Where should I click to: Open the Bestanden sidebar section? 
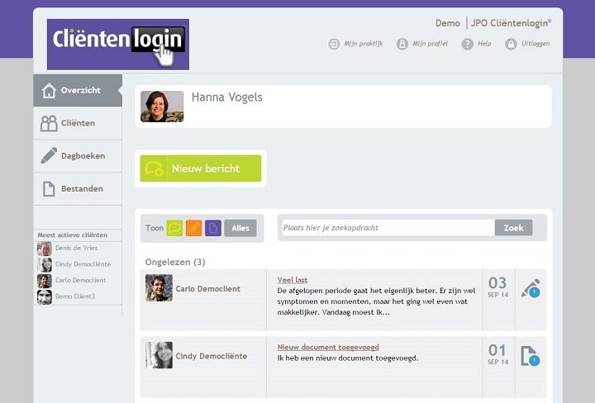coord(78,188)
